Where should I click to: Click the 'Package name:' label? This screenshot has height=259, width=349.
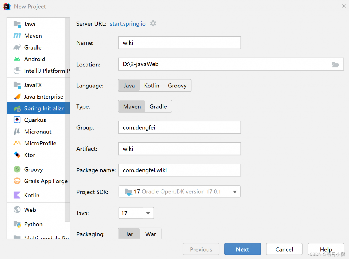[x=96, y=170]
